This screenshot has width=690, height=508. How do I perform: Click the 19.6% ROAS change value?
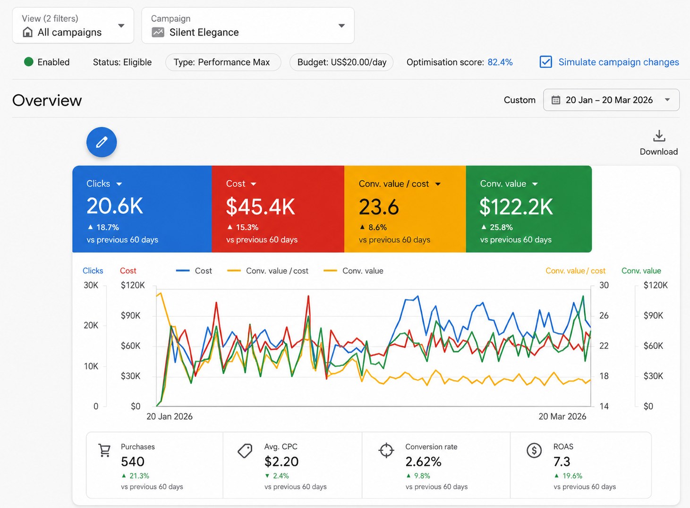[x=572, y=476]
